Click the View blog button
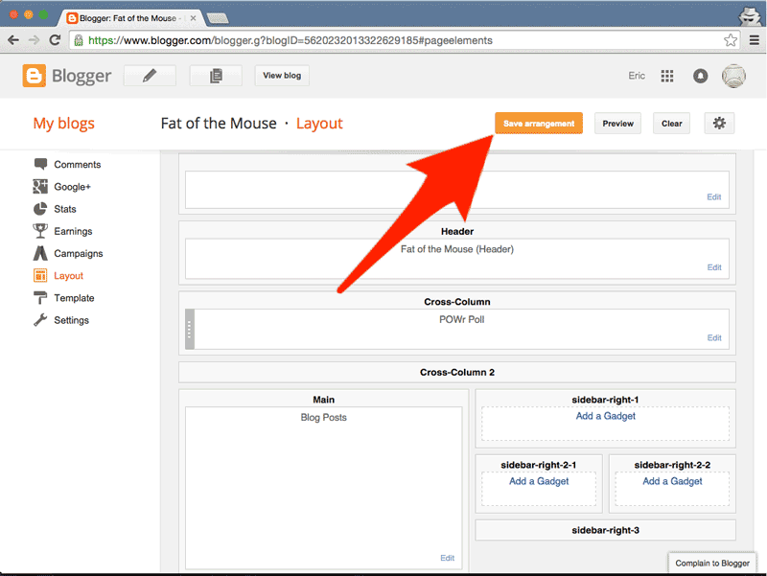 point(282,76)
